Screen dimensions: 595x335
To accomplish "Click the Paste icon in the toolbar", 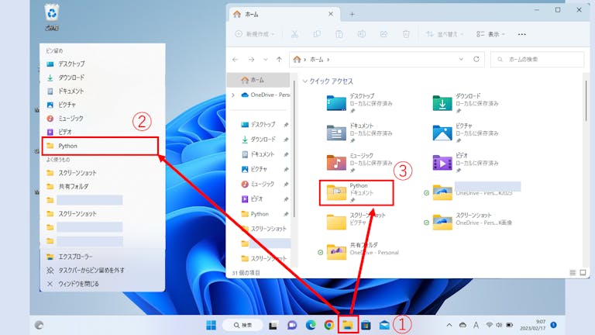I will point(339,34).
